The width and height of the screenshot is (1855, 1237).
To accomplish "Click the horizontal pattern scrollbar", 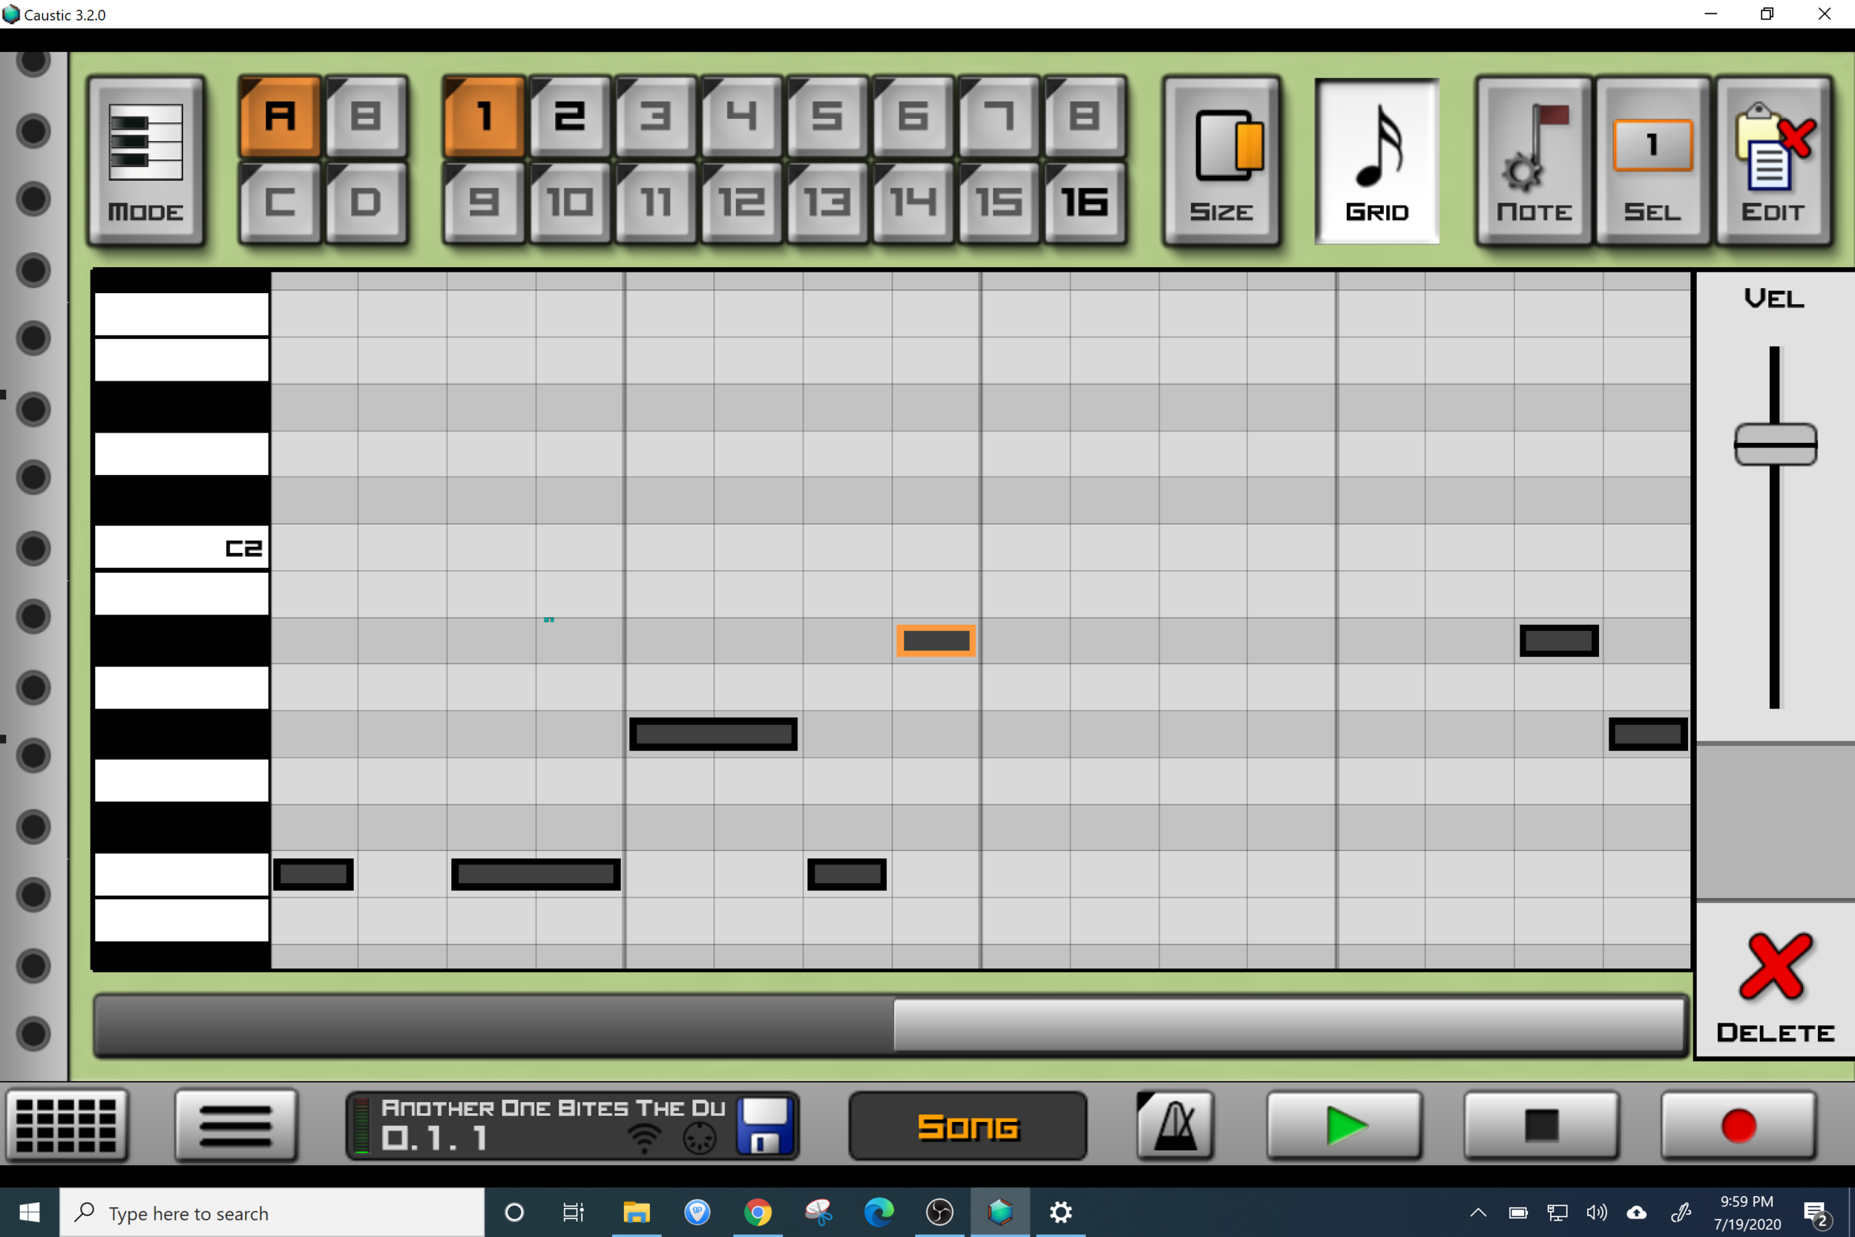I will [1288, 1025].
